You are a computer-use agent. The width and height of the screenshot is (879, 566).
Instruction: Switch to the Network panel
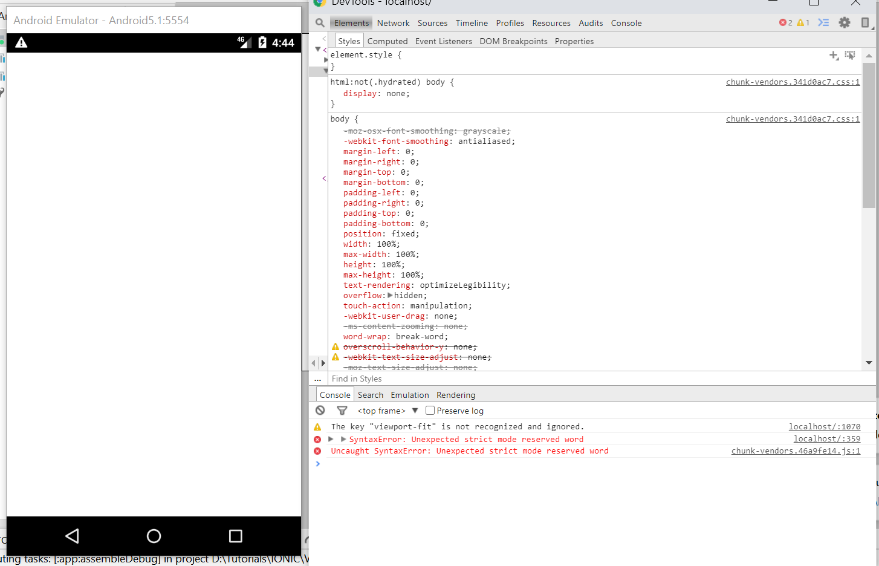[393, 23]
